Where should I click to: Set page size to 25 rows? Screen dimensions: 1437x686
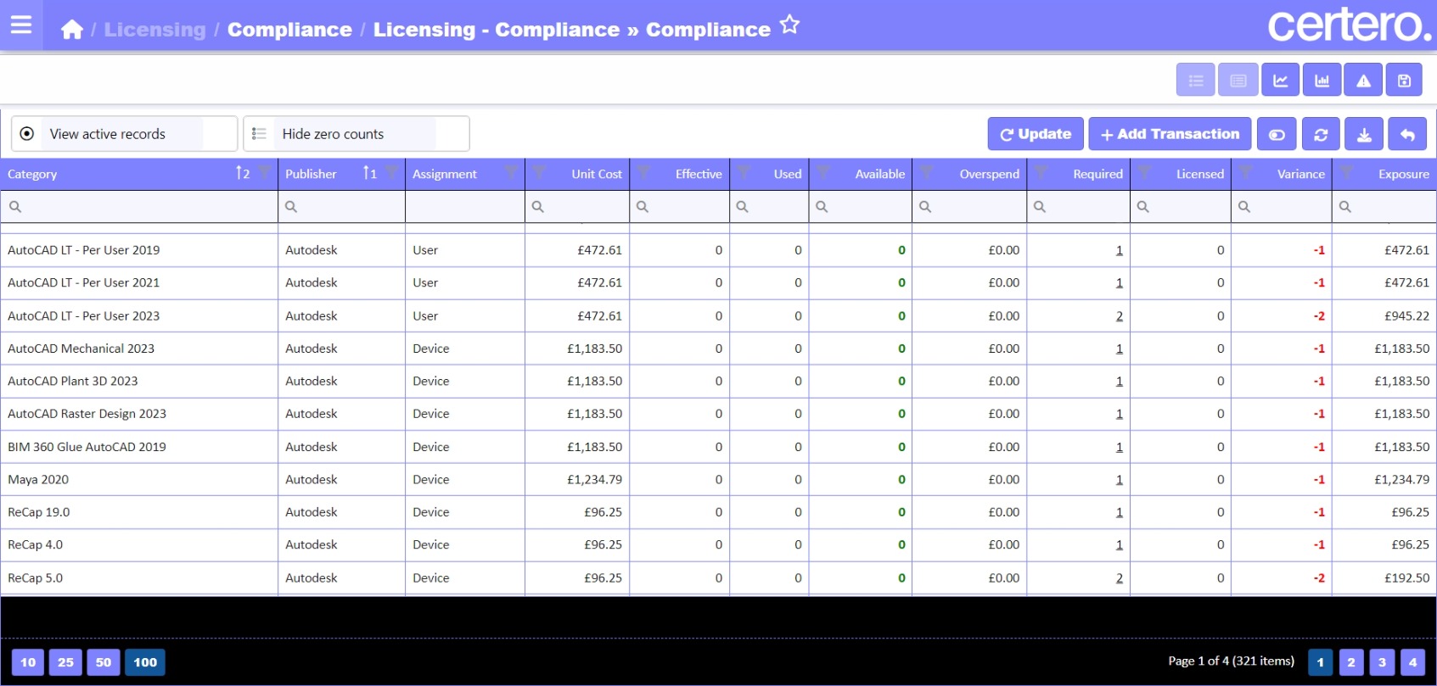[65, 662]
